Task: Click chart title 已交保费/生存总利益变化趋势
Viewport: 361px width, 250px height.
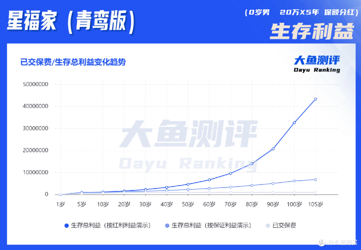Action: (73, 62)
